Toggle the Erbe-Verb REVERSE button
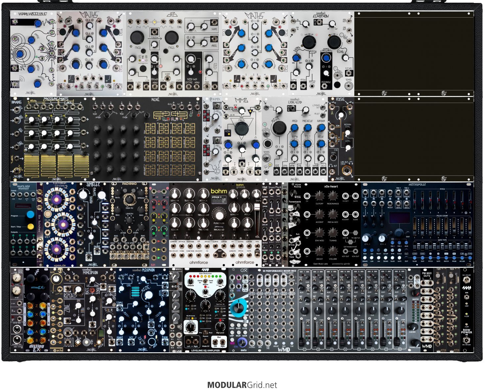Screen dimensions: 485x392 point(267,144)
